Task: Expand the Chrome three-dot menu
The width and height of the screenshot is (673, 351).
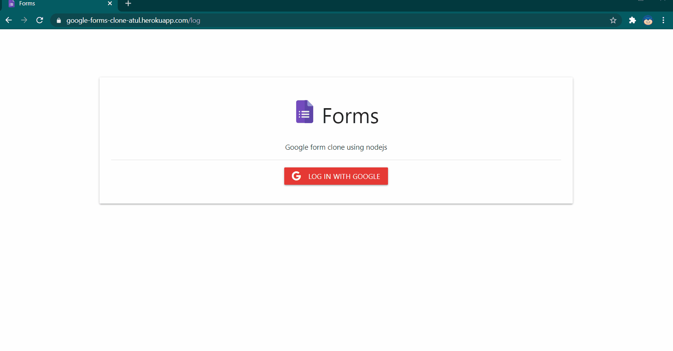Action: [663, 20]
